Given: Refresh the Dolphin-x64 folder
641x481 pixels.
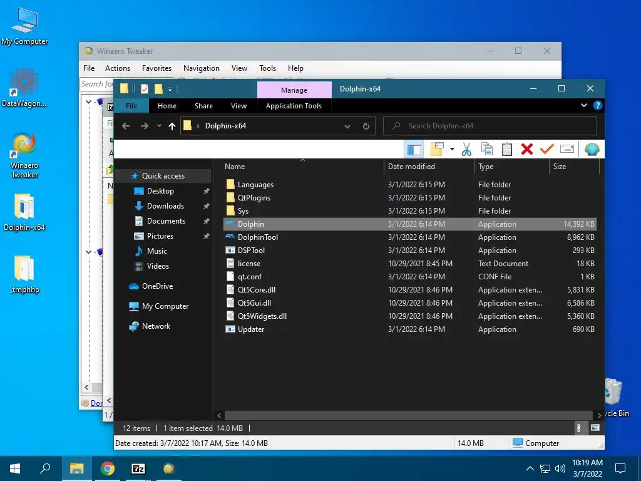Looking at the screenshot, I should click(x=366, y=126).
